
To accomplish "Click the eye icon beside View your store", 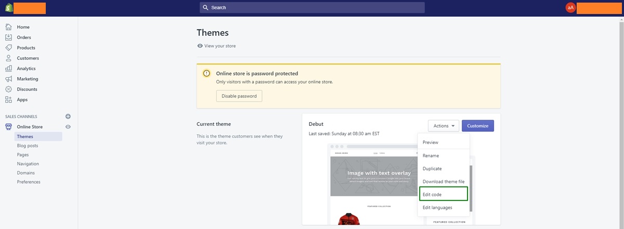I will [x=200, y=46].
